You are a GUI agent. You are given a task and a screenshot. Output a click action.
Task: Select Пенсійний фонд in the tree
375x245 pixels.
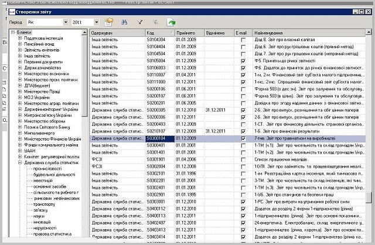[x=40, y=45]
